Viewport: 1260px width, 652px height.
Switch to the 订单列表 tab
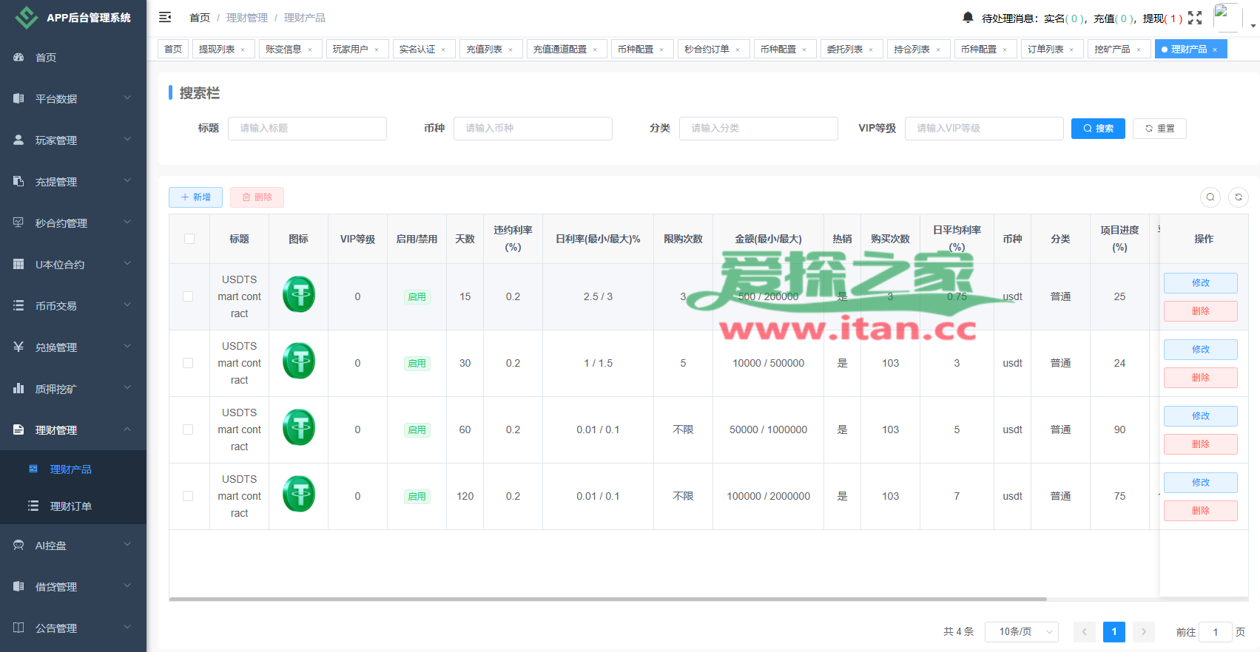point(1045,50)
